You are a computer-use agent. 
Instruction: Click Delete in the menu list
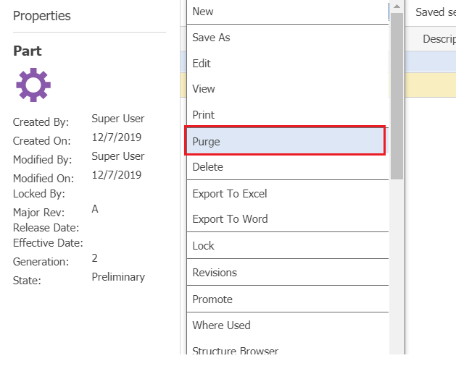point(207,167)
